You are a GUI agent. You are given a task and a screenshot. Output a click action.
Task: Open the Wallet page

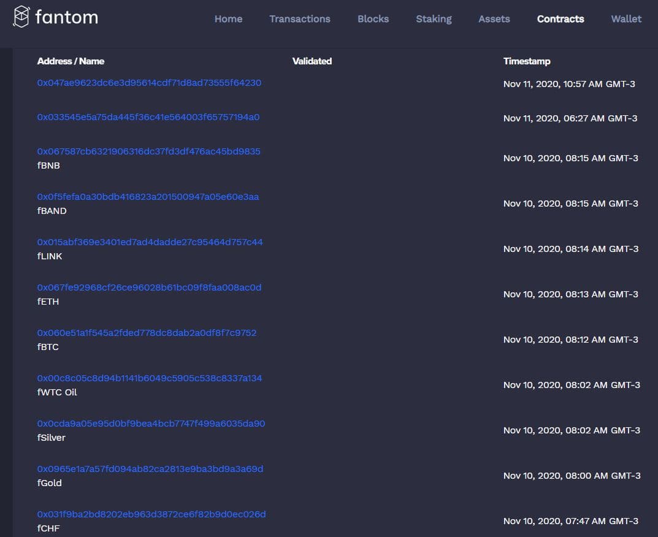click(626, 19)
